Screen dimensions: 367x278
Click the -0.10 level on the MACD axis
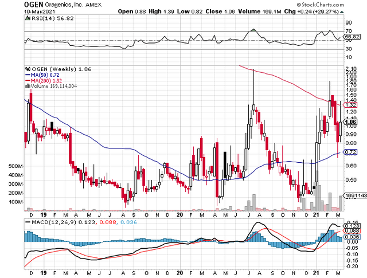(x=352, y=254)
